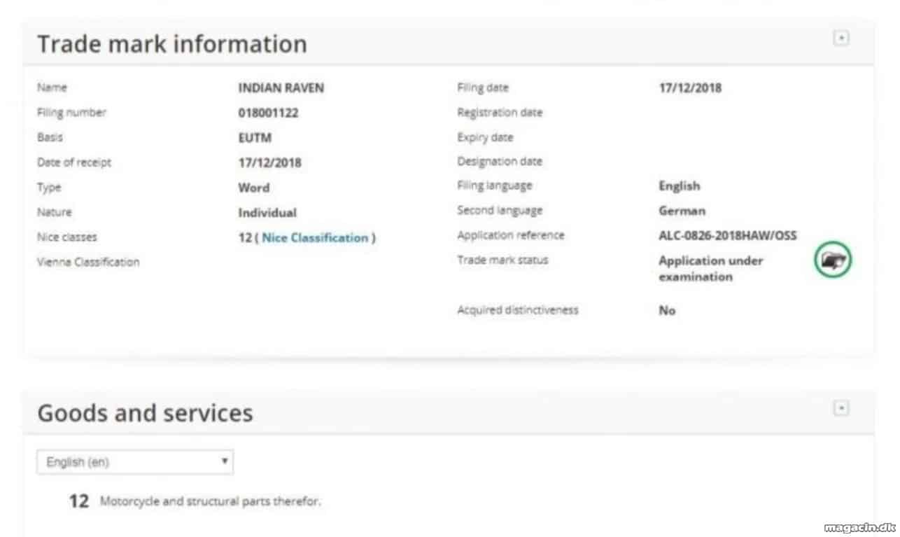Viewport: 900px width, 537px height.
Task: Click the Filing date value 17/12/2018
Action: tap(690, 88)
